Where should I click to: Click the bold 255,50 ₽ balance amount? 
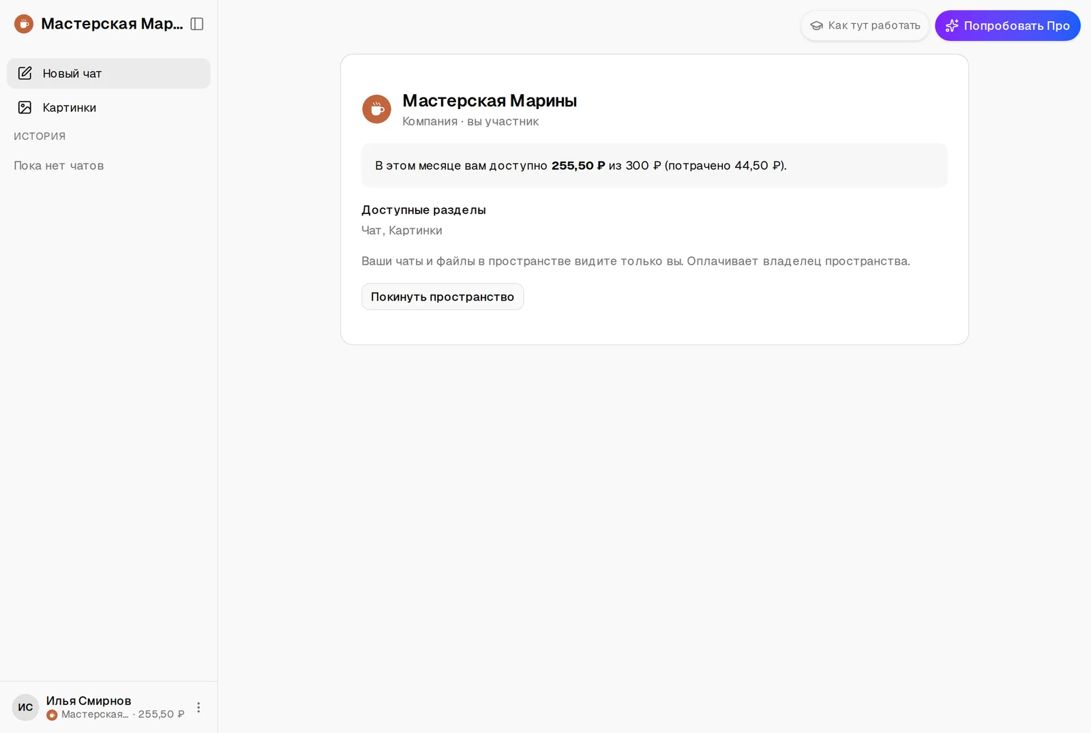pos(578,166)
